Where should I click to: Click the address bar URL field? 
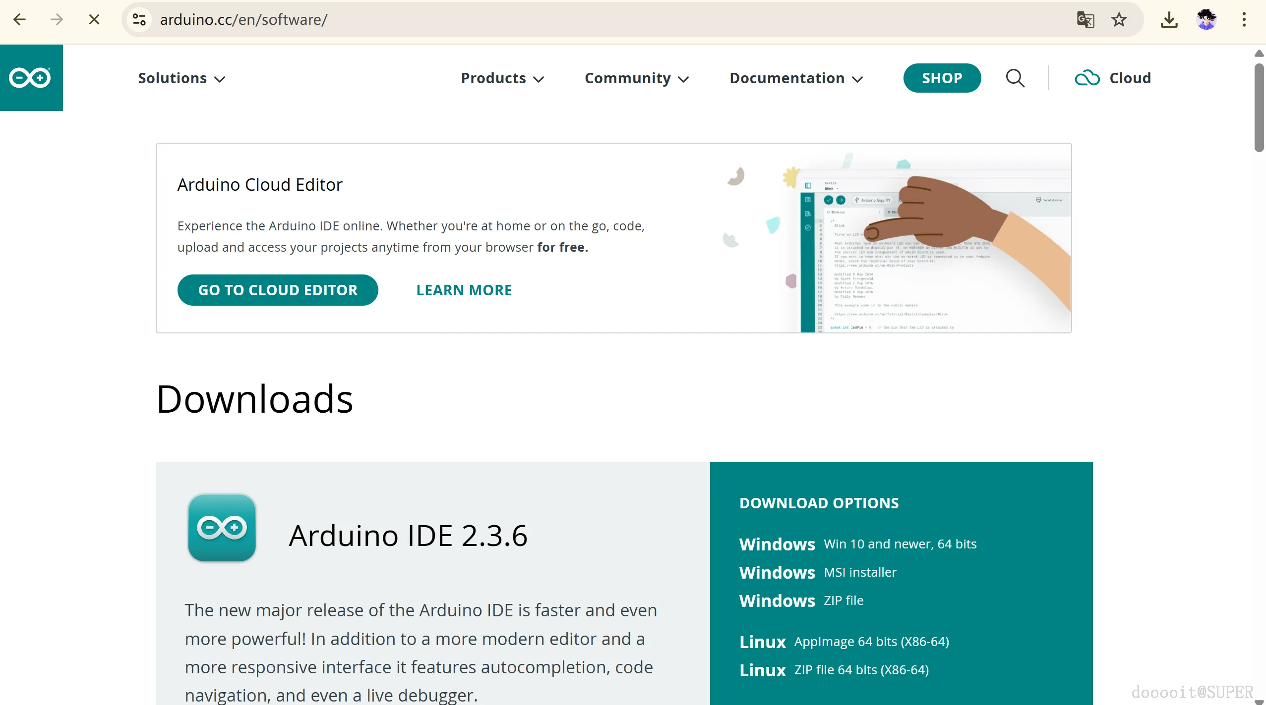coord(595,20)
